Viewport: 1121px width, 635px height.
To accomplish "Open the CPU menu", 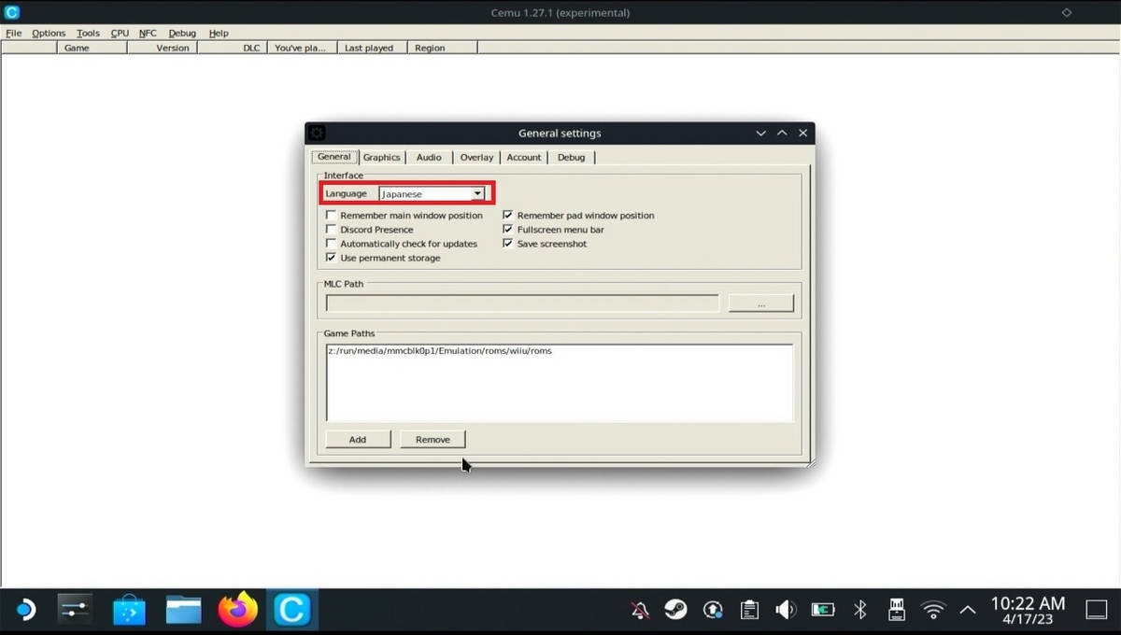I will click(120, 33).
